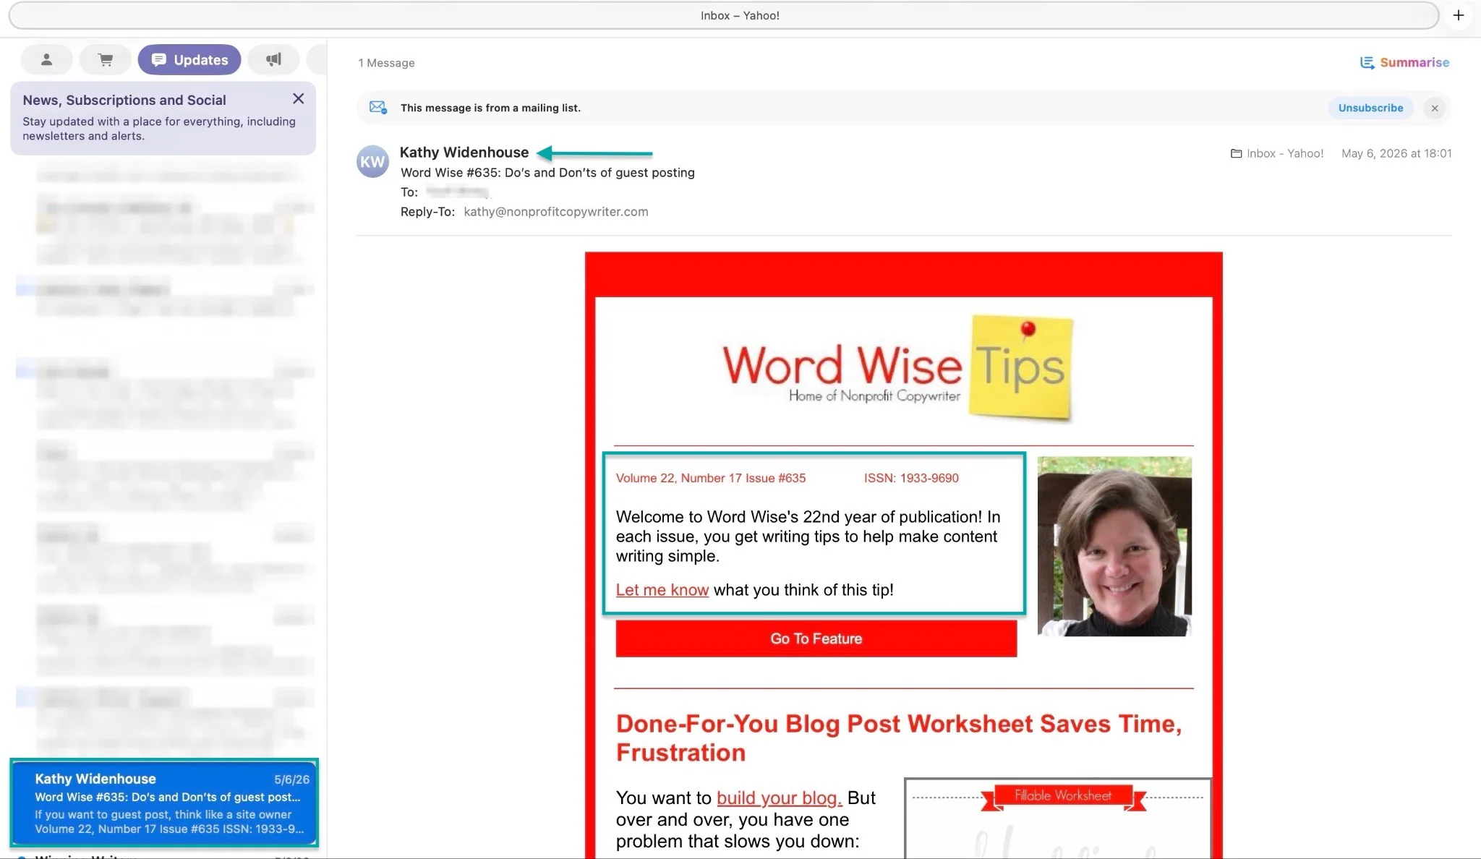The width and height of the screenshot is (1481, 859).
Task: Click sender name Kathy Widenhouse
Action: 464,153
